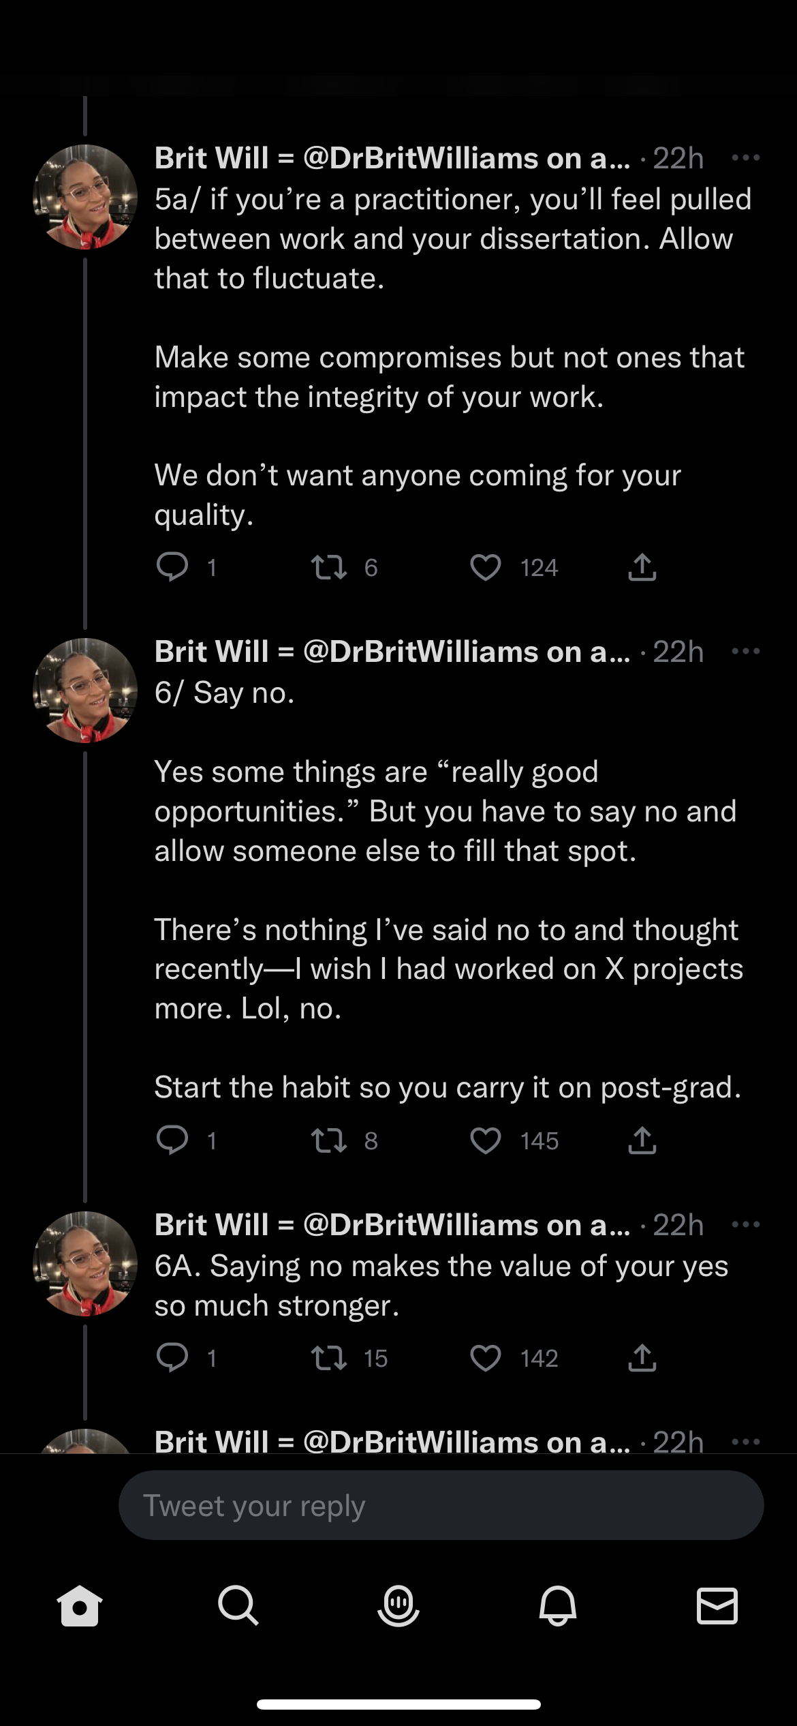Share the 6A. saying no tweet

(x=642, y=1358)
